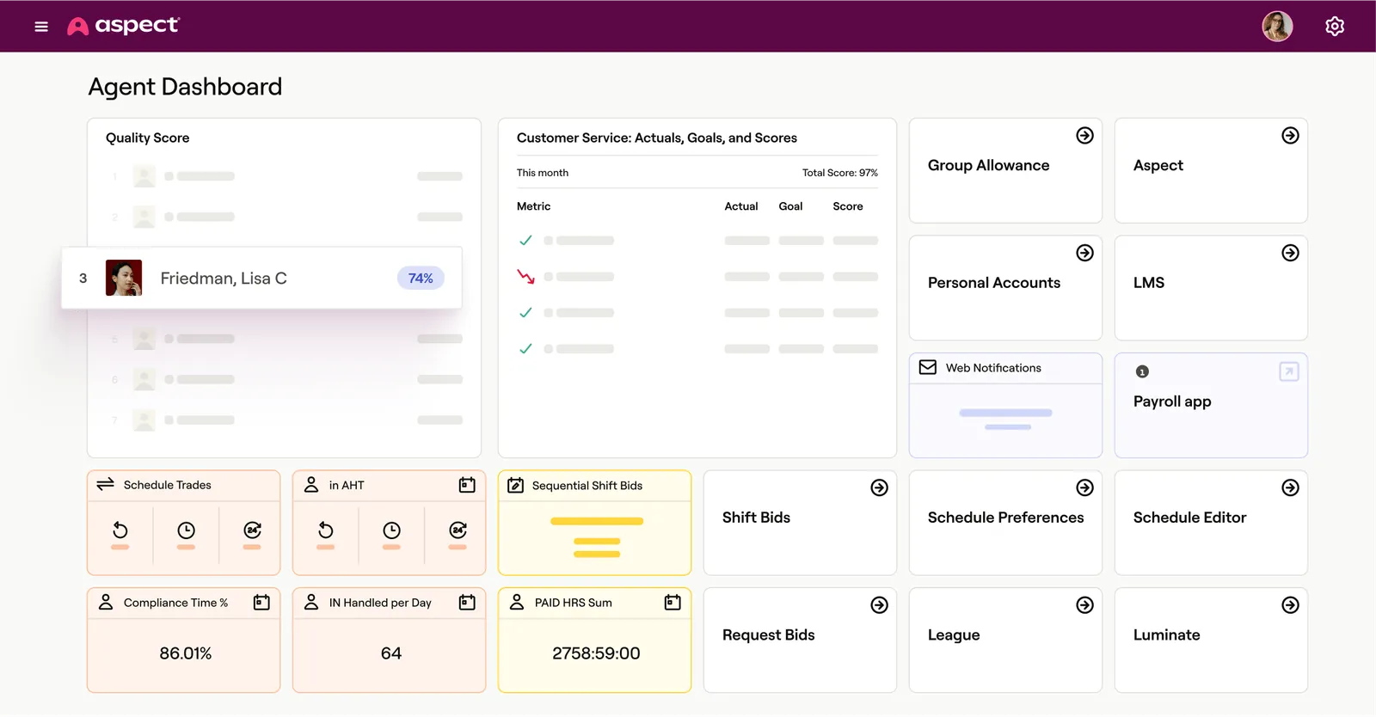
Task: Click the Score column header
Action: pos(848,206)
